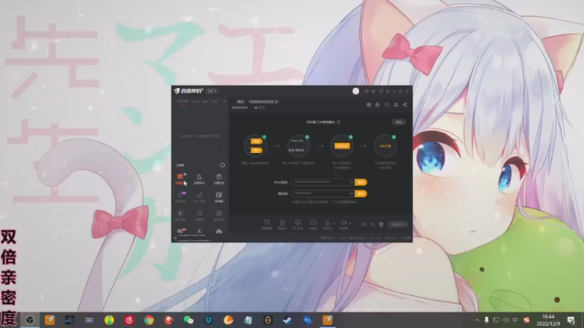584x328 pixels.
Task: Select the first scene tab with red underline
Action: tap(182, 101)
